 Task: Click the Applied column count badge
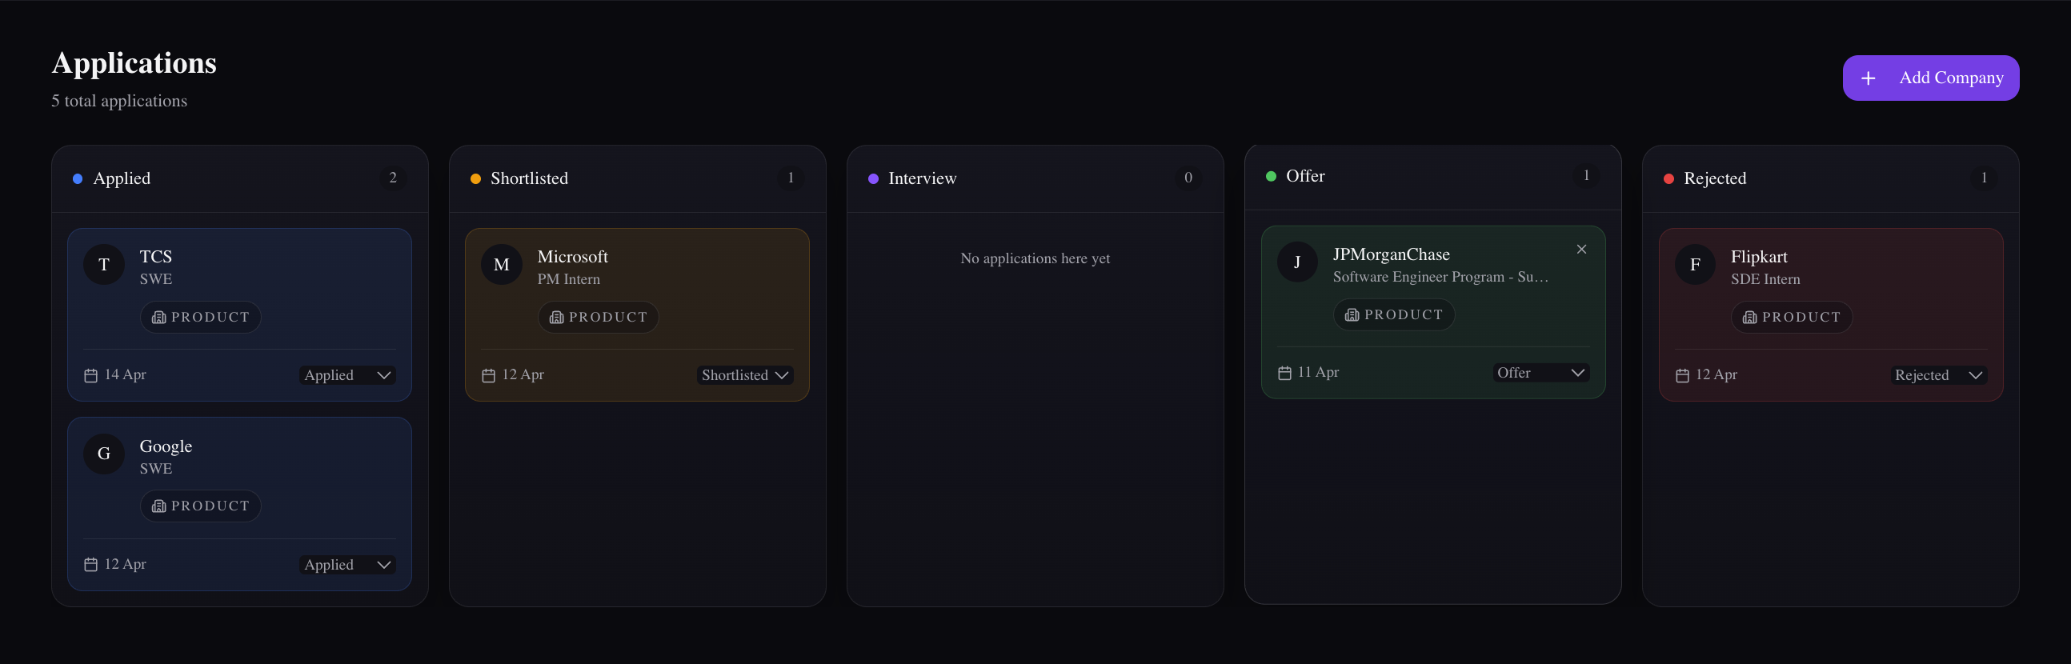tap(393, 178)
